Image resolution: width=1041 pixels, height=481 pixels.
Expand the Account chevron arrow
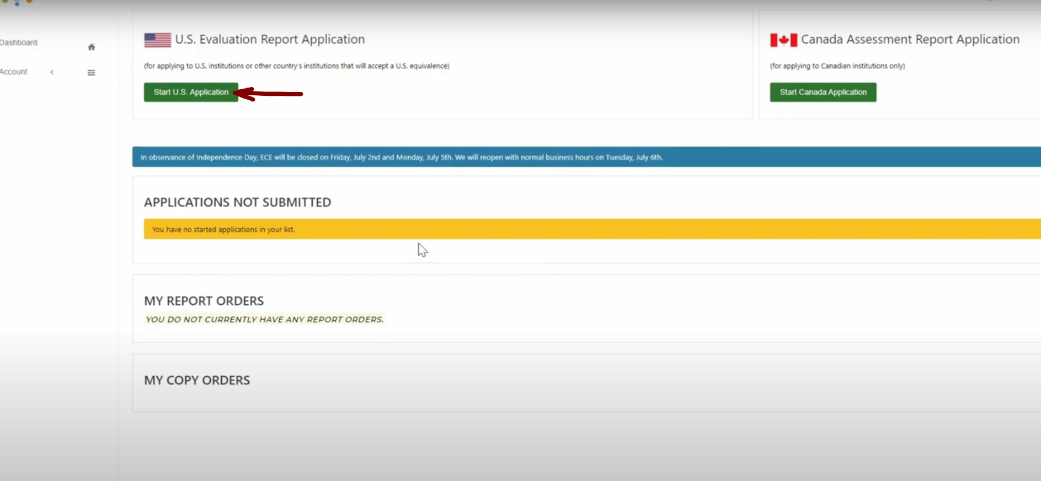tap(52, 72)
